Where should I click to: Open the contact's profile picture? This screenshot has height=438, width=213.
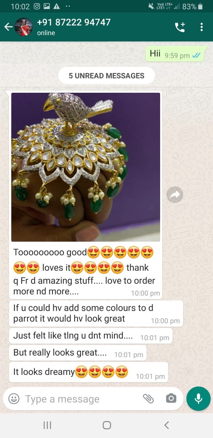point(23,27)
